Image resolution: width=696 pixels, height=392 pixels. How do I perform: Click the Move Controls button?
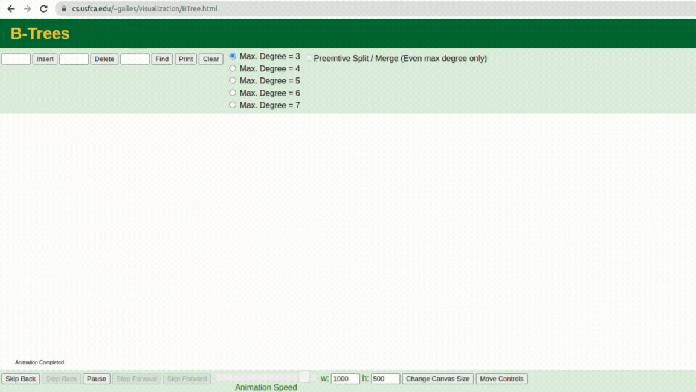(x=501, y=379)
